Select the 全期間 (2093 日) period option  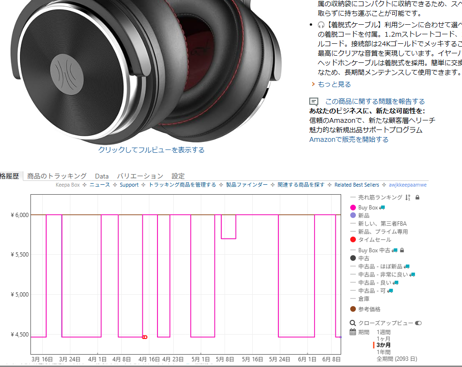coord(397,359)
